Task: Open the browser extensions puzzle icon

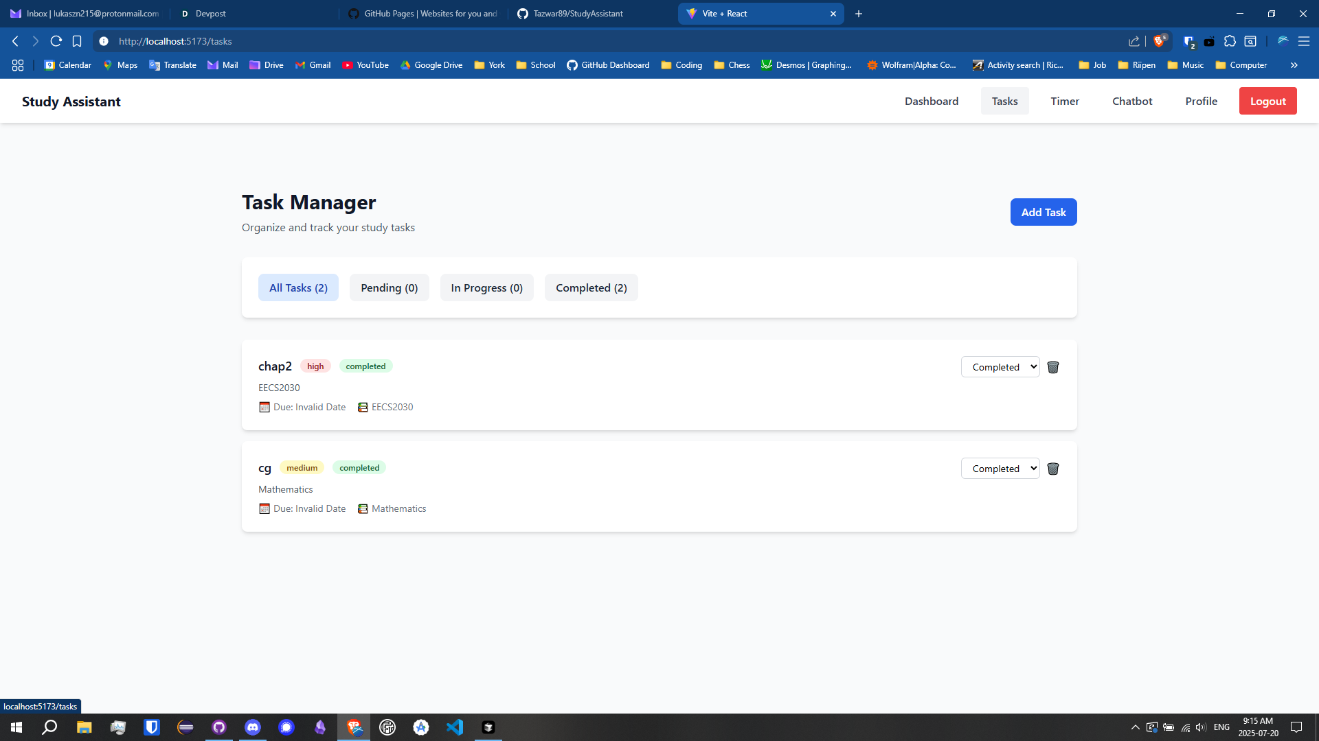Action: point(1230,41)
